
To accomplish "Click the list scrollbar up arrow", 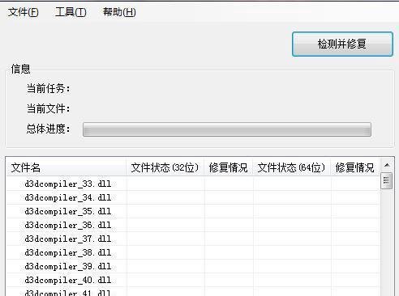I will tap(387, 165).
